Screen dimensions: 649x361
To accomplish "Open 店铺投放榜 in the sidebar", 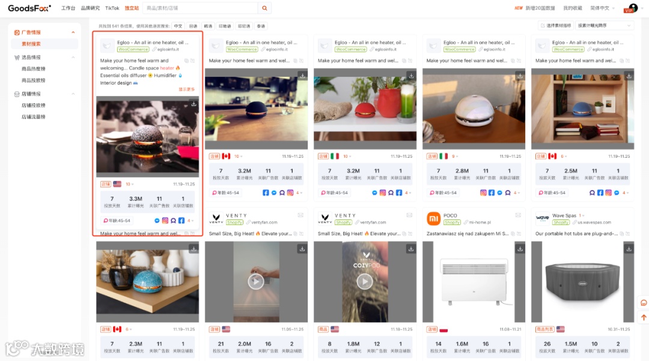I will coord(34,106).
